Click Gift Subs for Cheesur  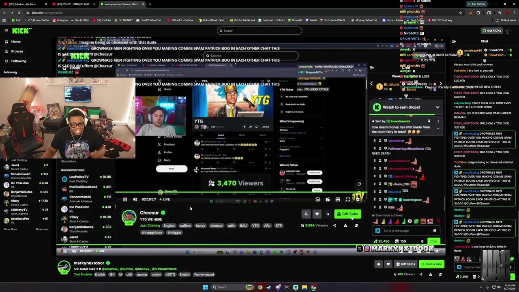(x=347, y=214)
